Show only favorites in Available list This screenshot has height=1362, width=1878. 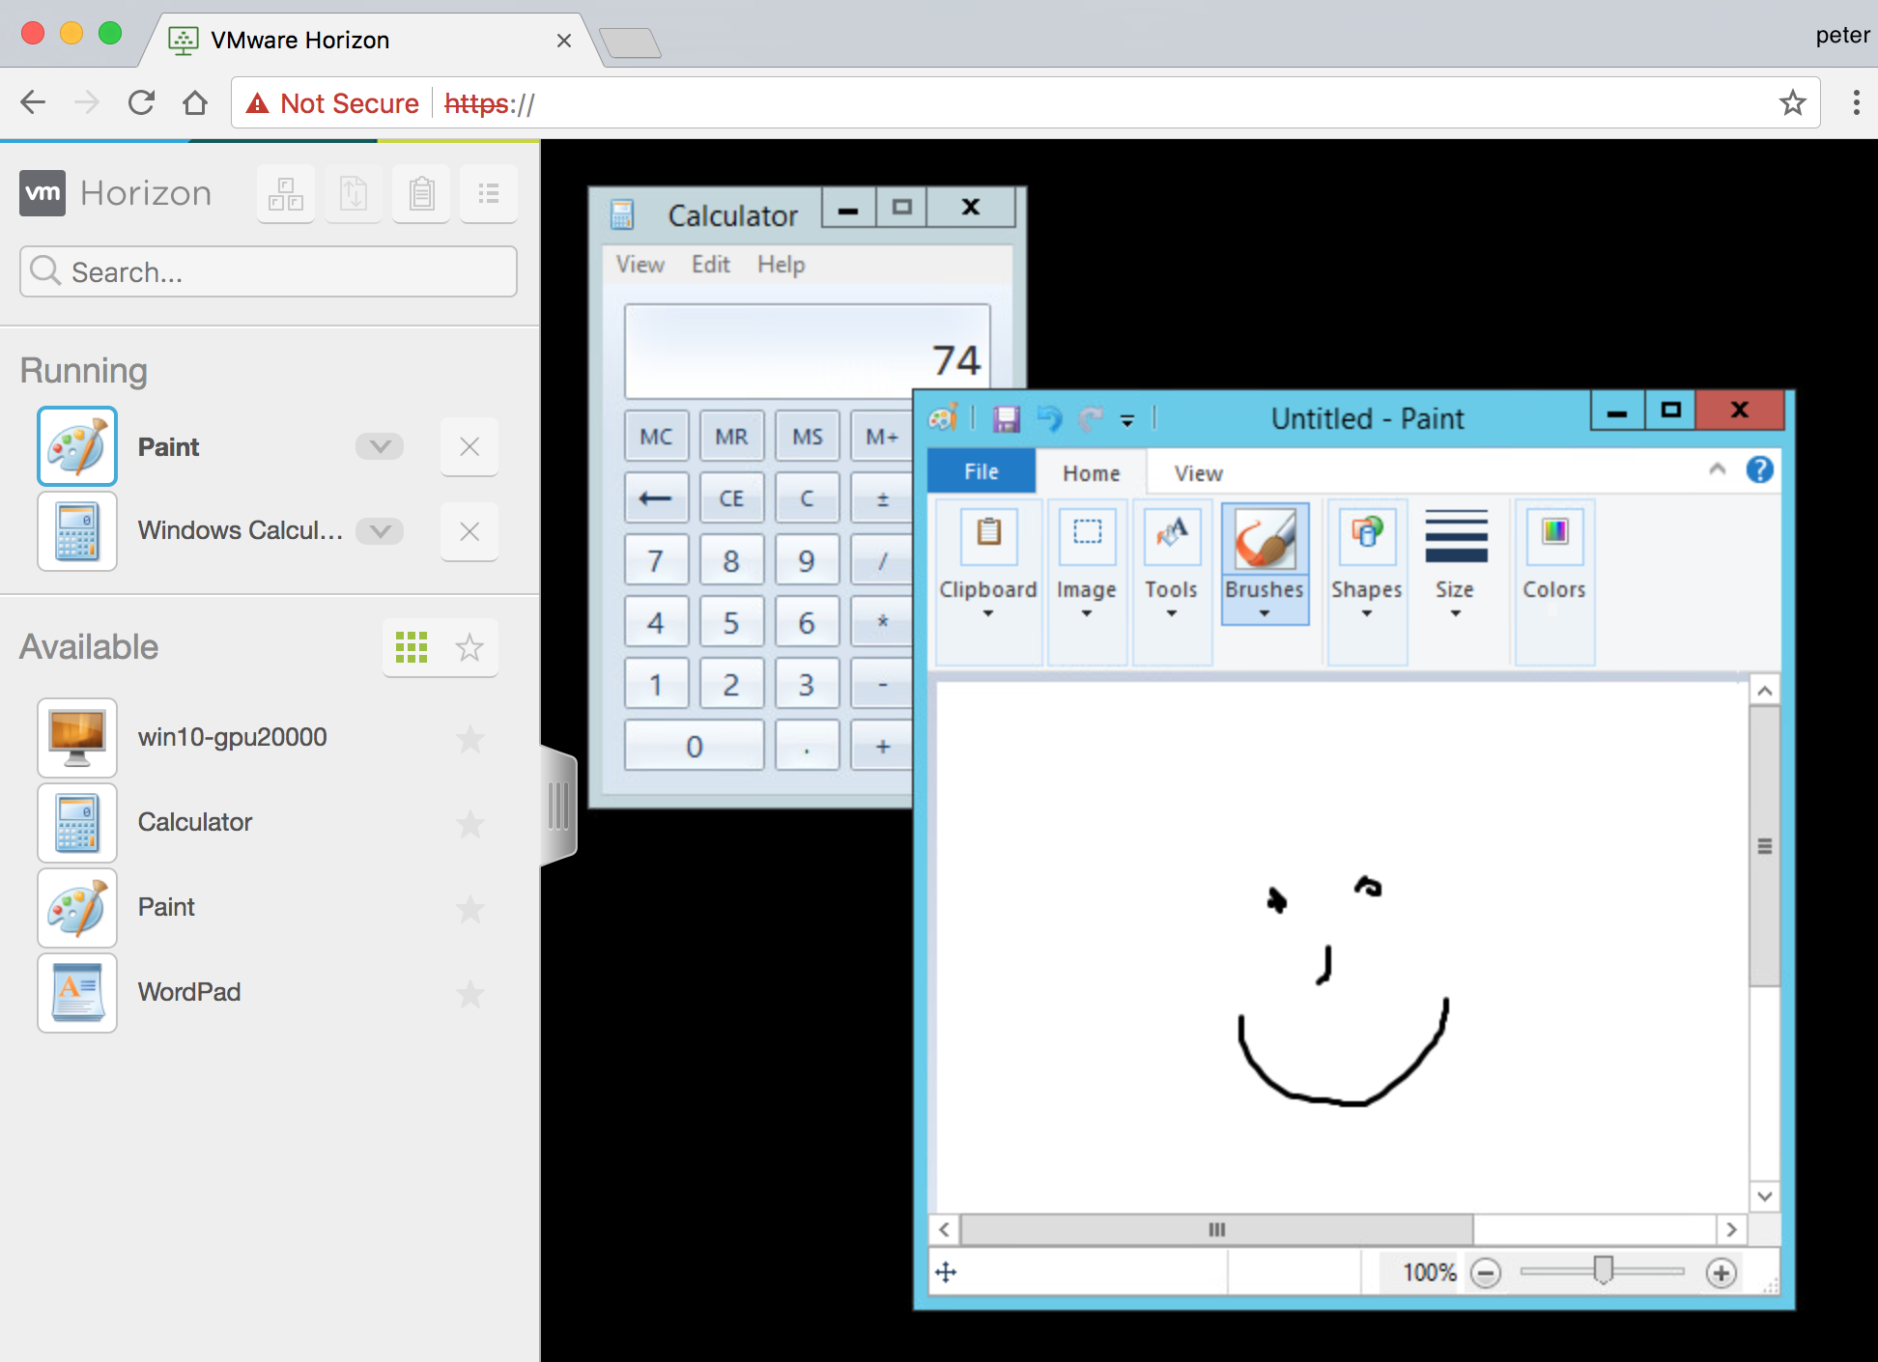(469, 647)
